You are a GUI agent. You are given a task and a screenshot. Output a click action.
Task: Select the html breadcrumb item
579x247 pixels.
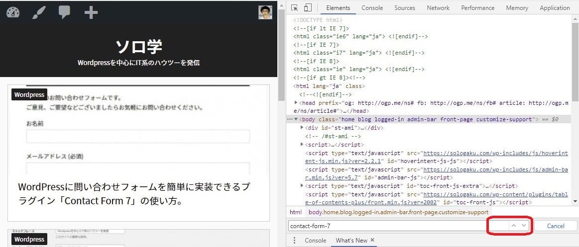click(x=295, y=212)
